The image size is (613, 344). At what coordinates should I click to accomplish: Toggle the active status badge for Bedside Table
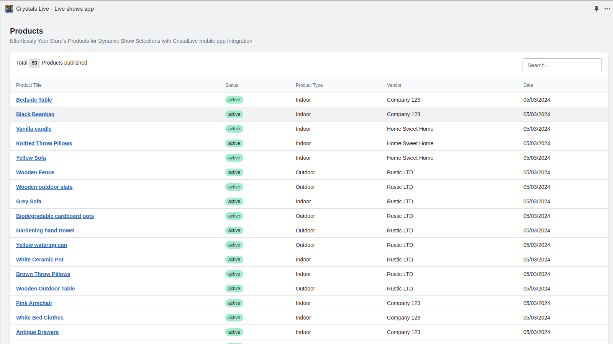[x=234, y=100]
